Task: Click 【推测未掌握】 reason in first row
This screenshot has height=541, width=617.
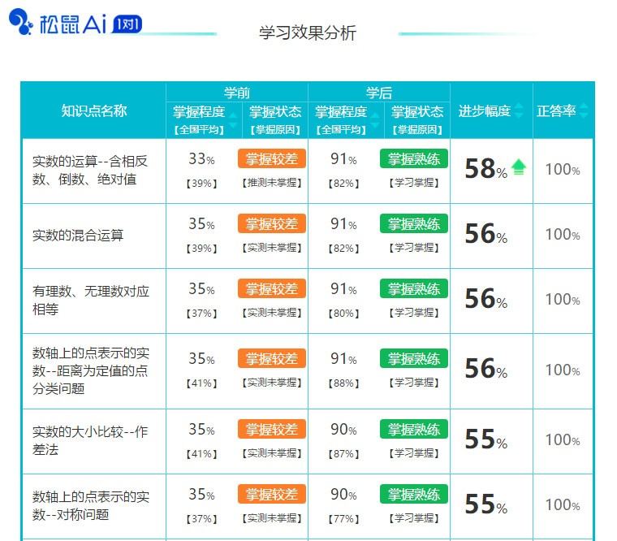Action: [271, 183]
